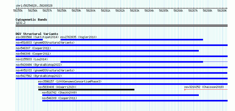Click the 1p32.2 band label

point(21,23)
